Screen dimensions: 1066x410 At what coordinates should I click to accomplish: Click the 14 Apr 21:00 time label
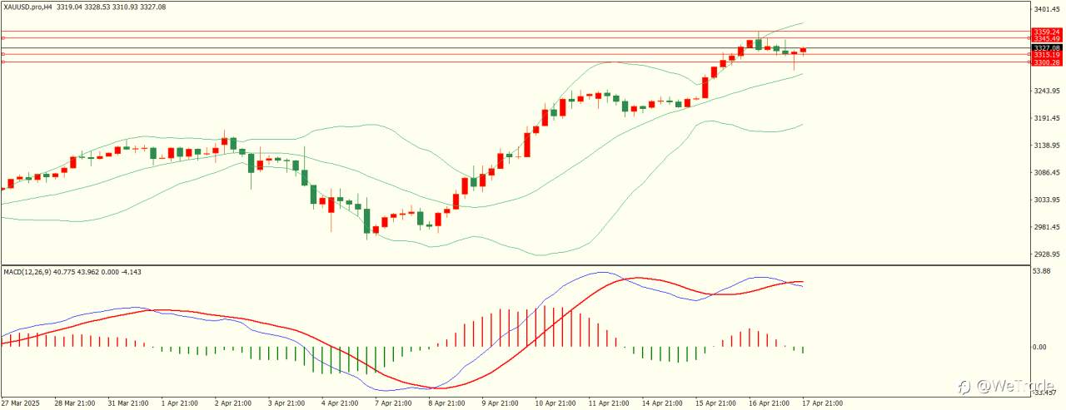click(661, 403)
